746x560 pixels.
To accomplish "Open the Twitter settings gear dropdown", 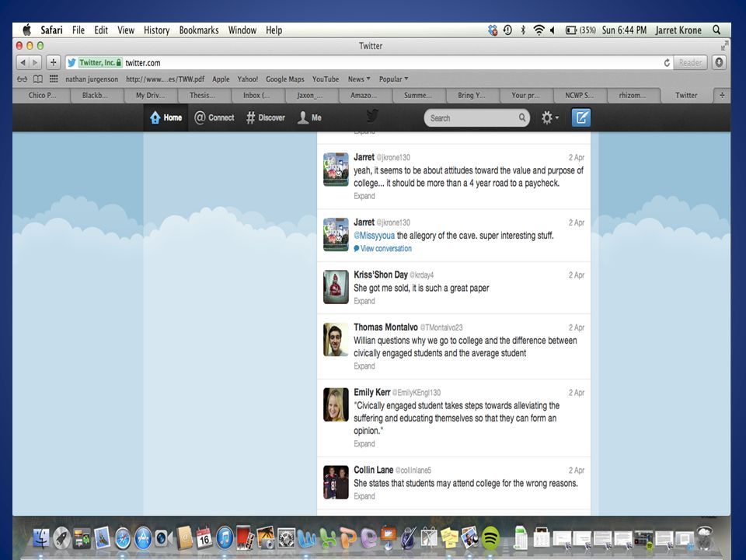I will (549, 117).
